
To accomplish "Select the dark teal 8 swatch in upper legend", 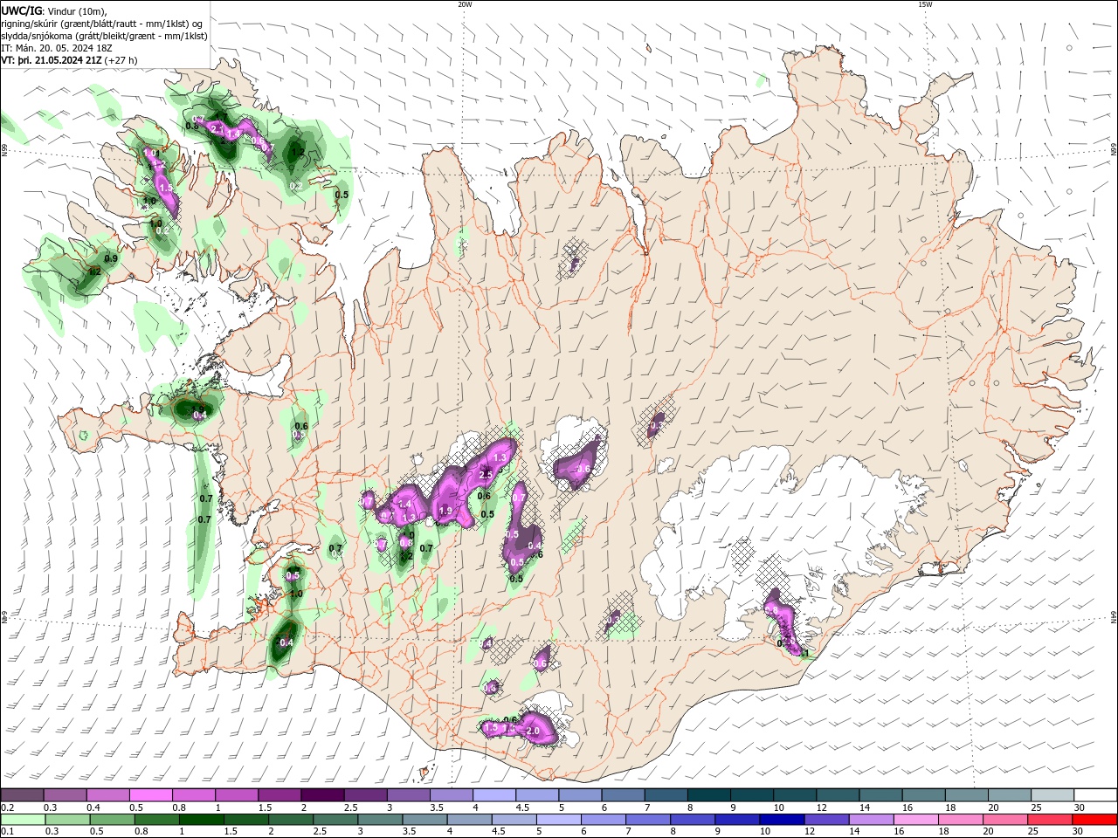I will 709,795.
